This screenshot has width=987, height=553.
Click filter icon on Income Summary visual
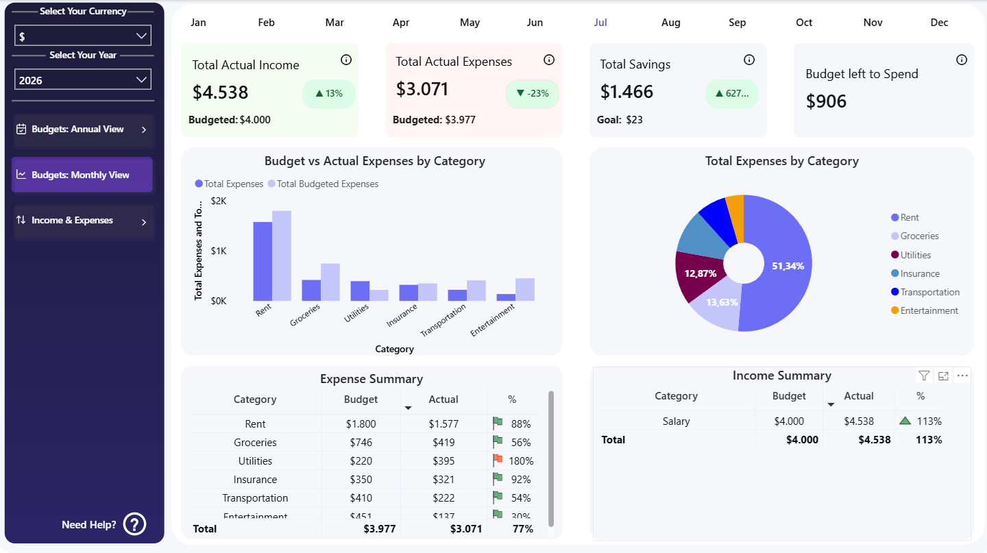(924, 376)
